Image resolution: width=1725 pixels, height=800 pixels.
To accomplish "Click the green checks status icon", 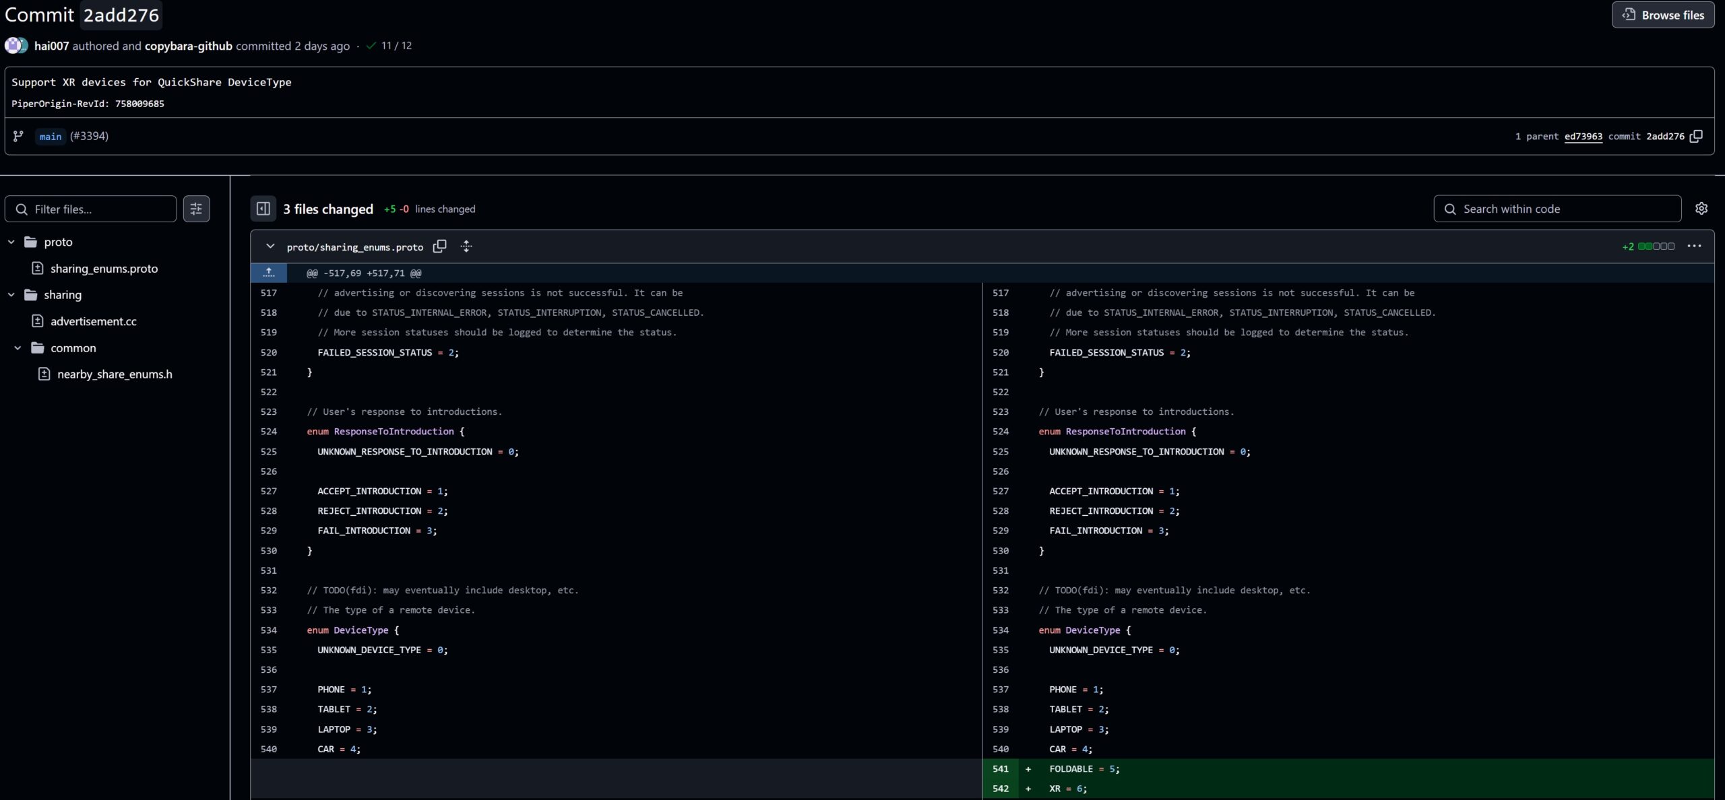I will point(371,46).
